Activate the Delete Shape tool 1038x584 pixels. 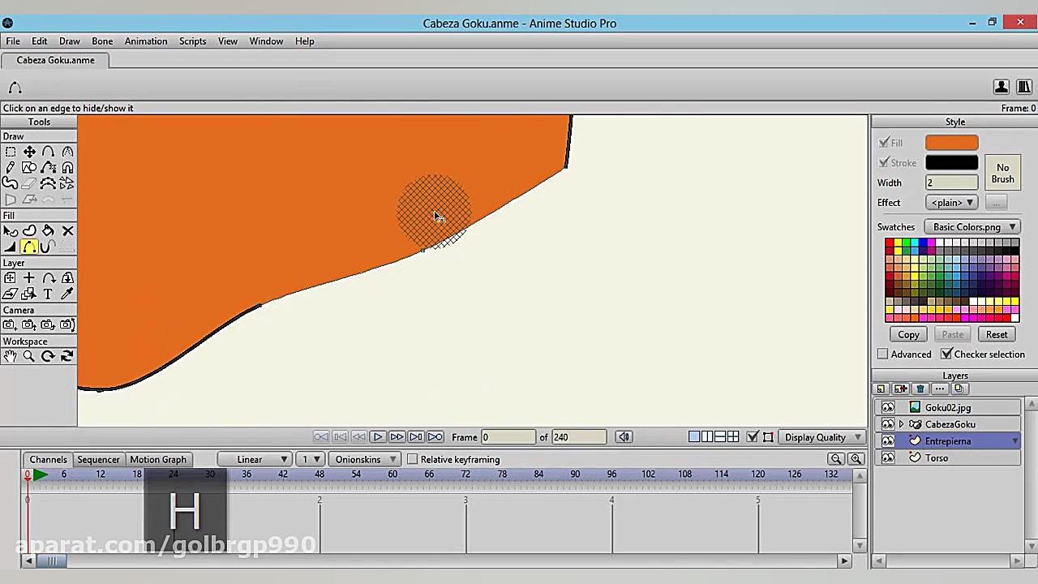tap(67, 230)
